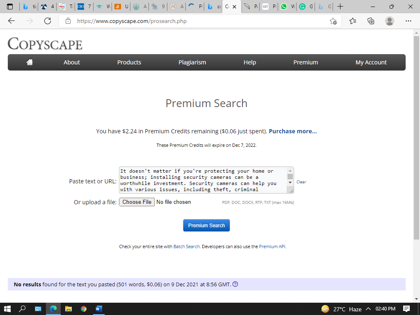Viewport: 420px width, 315px height.
Task: Add page to favorites star icon
Action: (x=333, y=21)
